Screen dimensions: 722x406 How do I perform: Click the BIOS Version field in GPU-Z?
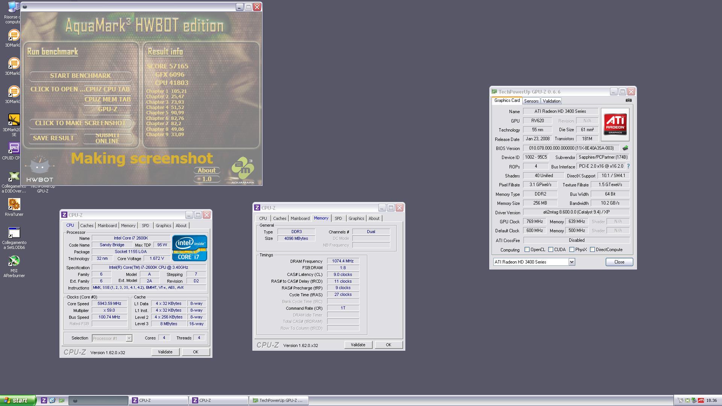point(571,148)
